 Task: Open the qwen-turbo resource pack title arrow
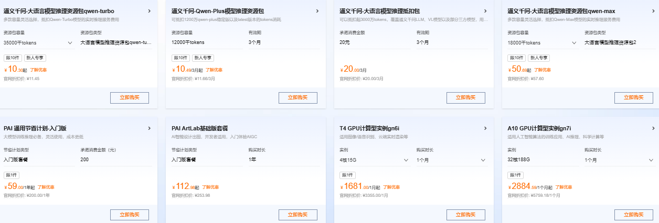click(149, 10)
